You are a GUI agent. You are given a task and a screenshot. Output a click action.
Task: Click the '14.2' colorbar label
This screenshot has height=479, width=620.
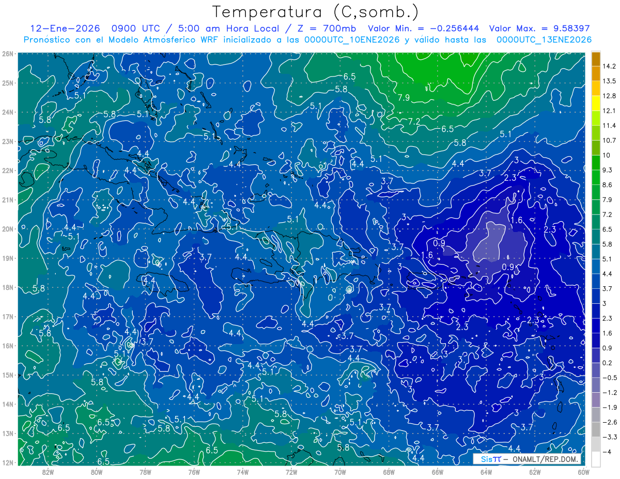click(609, 66)
